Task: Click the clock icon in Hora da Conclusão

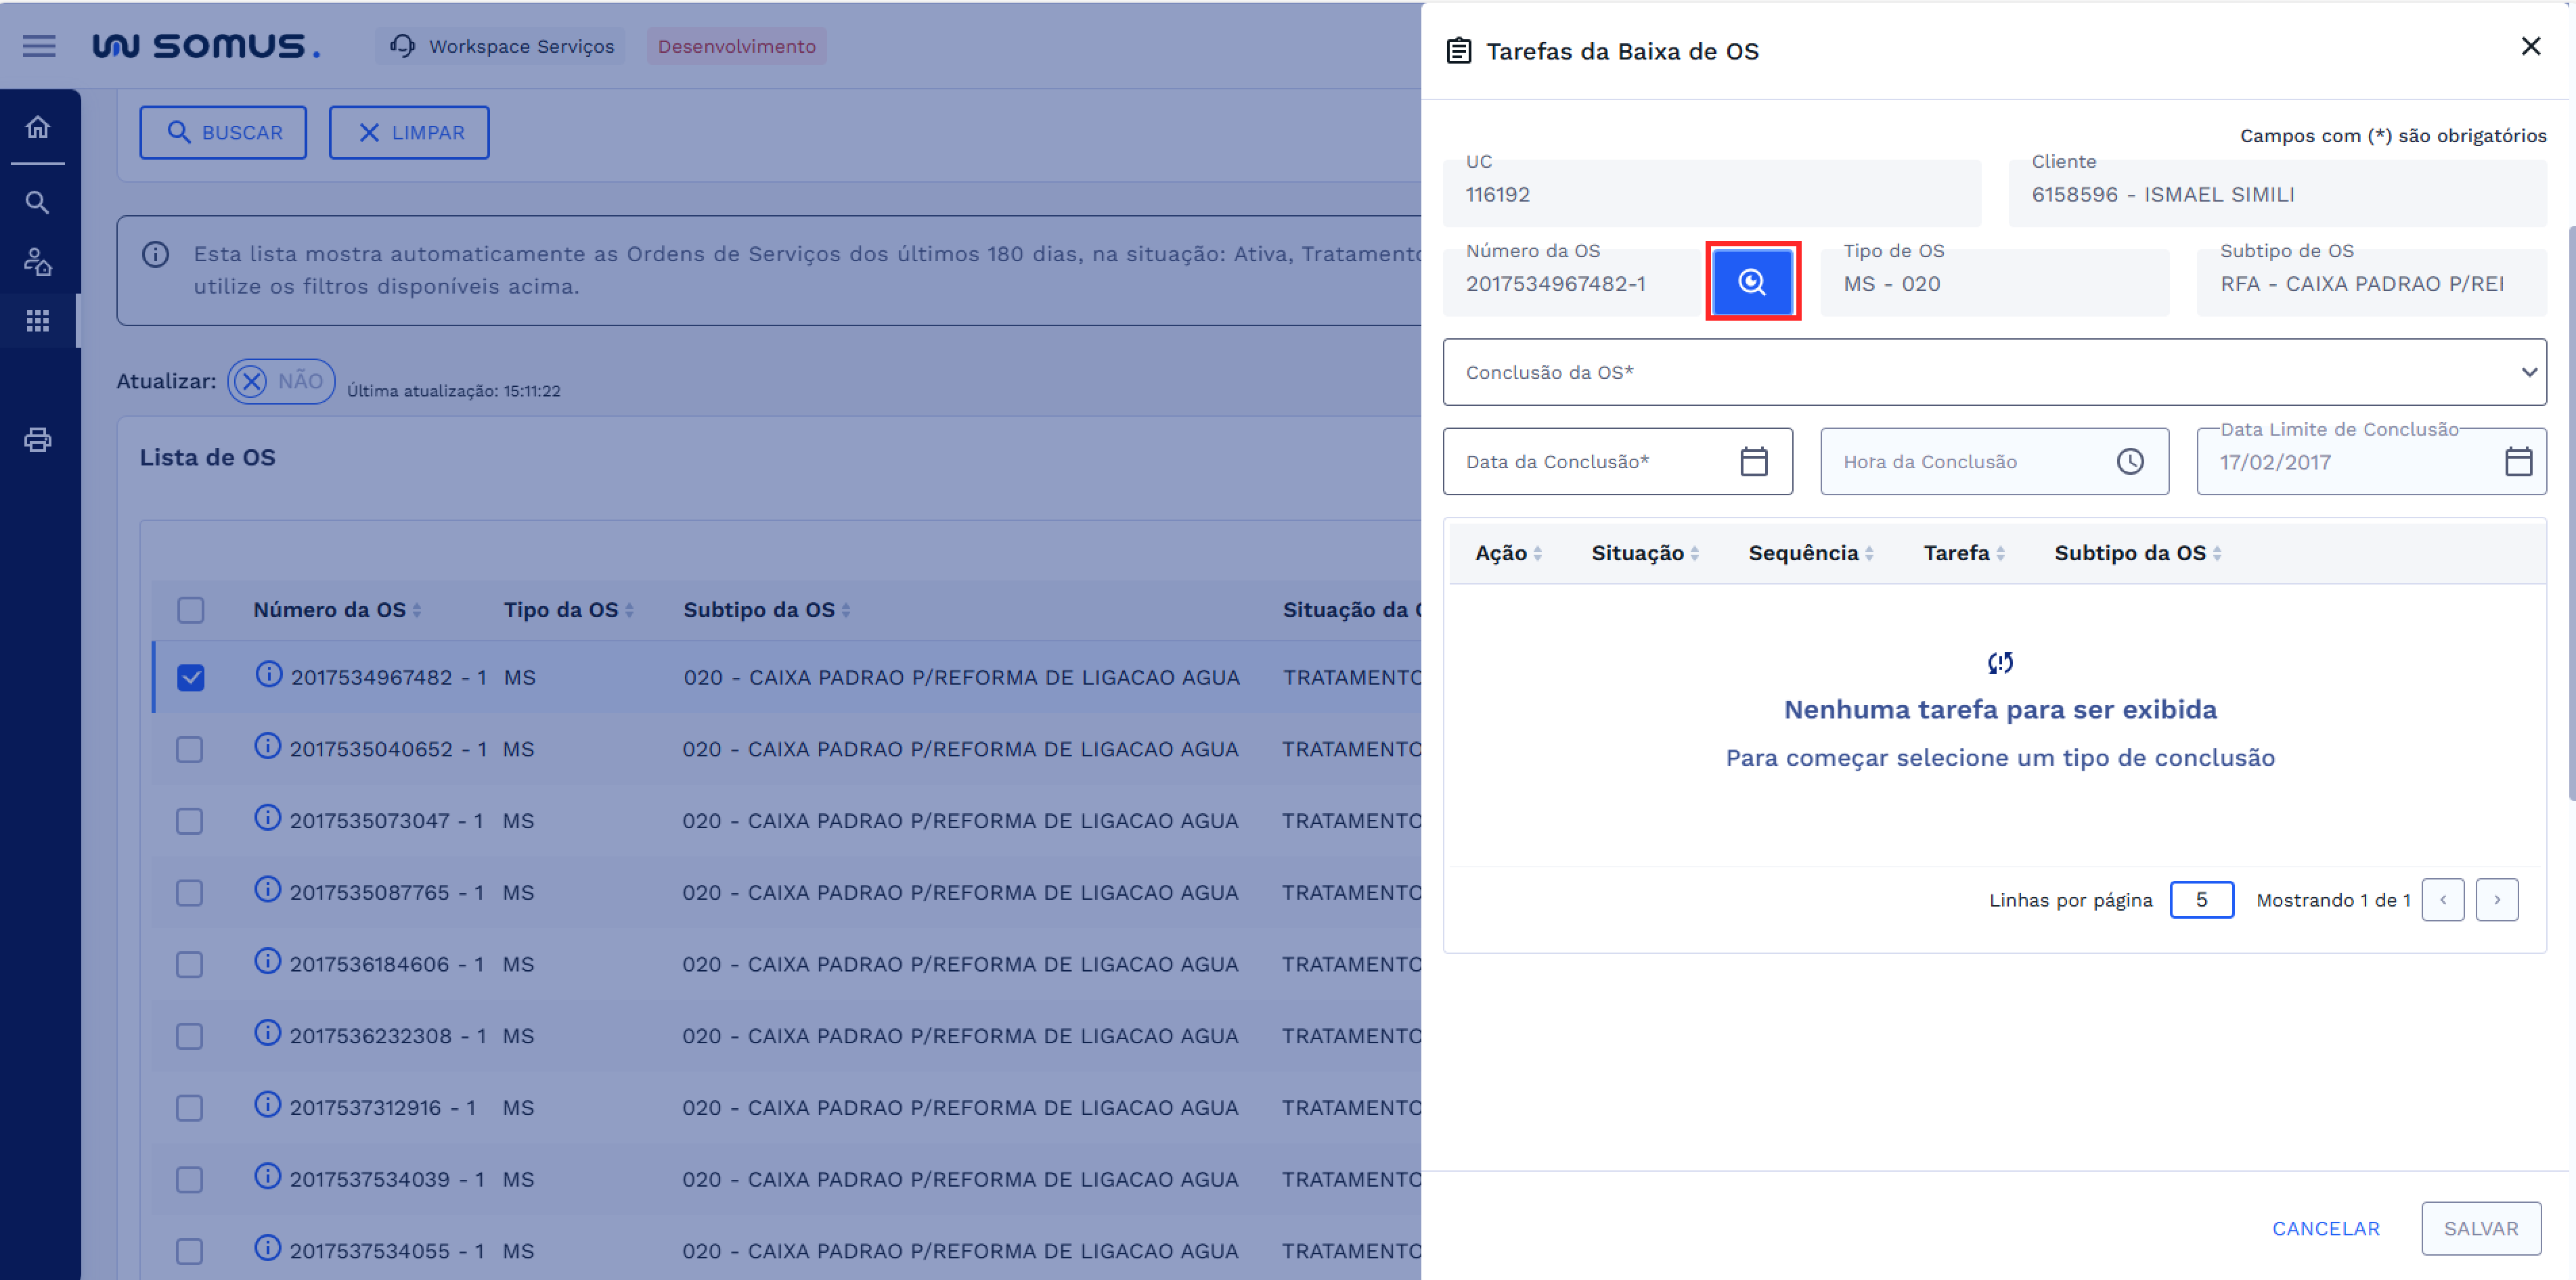Action: coord(2129,461)
